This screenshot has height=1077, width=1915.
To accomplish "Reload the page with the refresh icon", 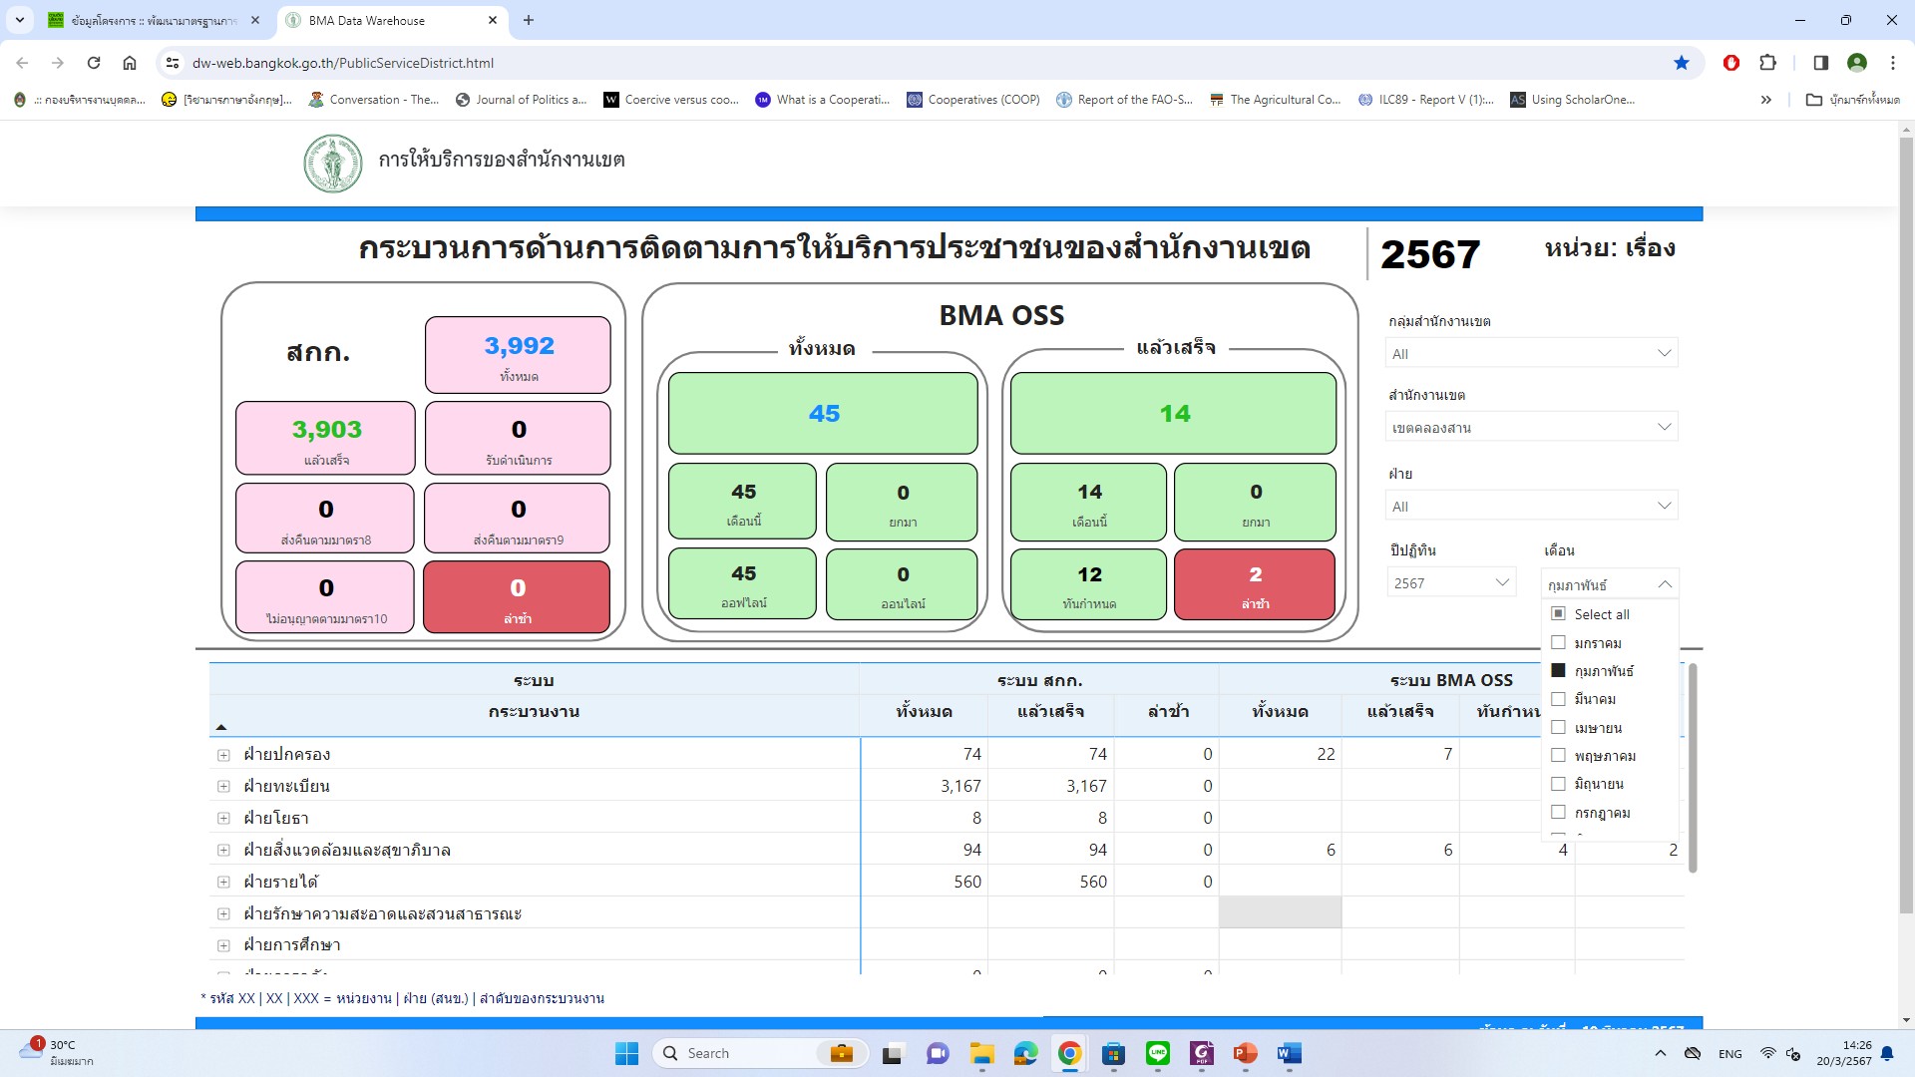I will tap(94, 63).
